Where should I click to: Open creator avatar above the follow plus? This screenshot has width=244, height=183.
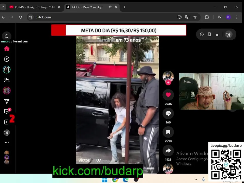(168, 76)
